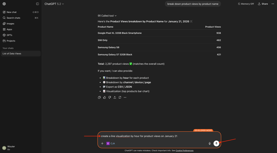Open more response actions ellipsis
Image resolution: width=277 pixels, height=153 pixels.
pos(125,97)
